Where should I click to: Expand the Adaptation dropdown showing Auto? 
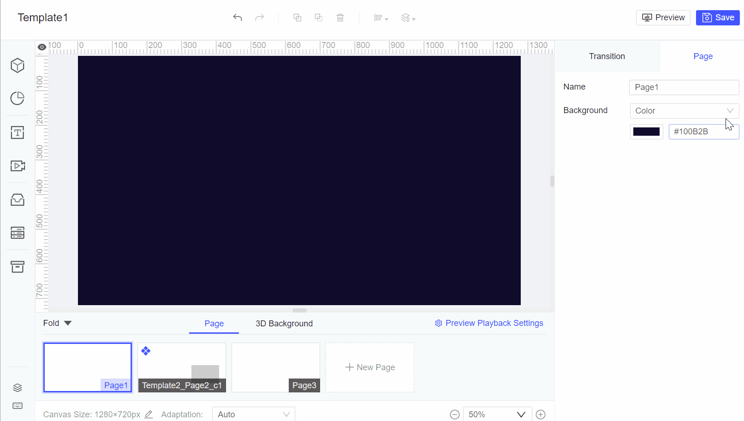pyautogui.click(x=253, y=414)
